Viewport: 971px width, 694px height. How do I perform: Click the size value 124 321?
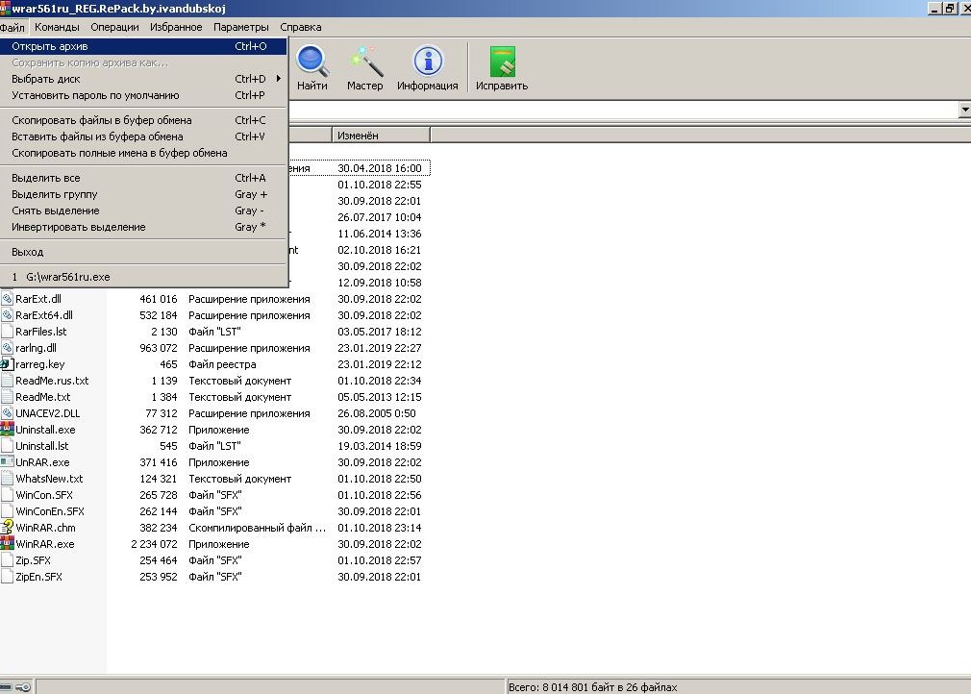tap(159, 479)
